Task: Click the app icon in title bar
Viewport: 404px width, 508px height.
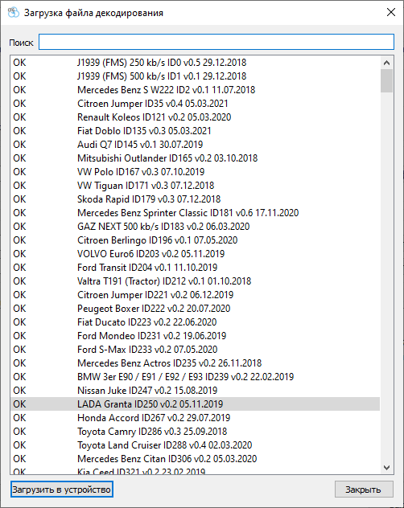Action: click(14, 13)
